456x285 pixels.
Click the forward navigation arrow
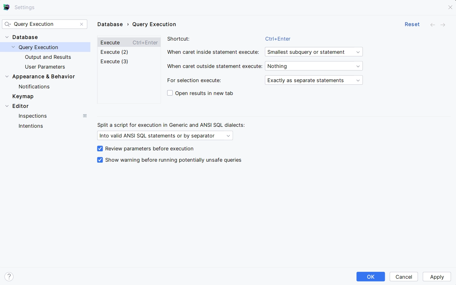443,25
